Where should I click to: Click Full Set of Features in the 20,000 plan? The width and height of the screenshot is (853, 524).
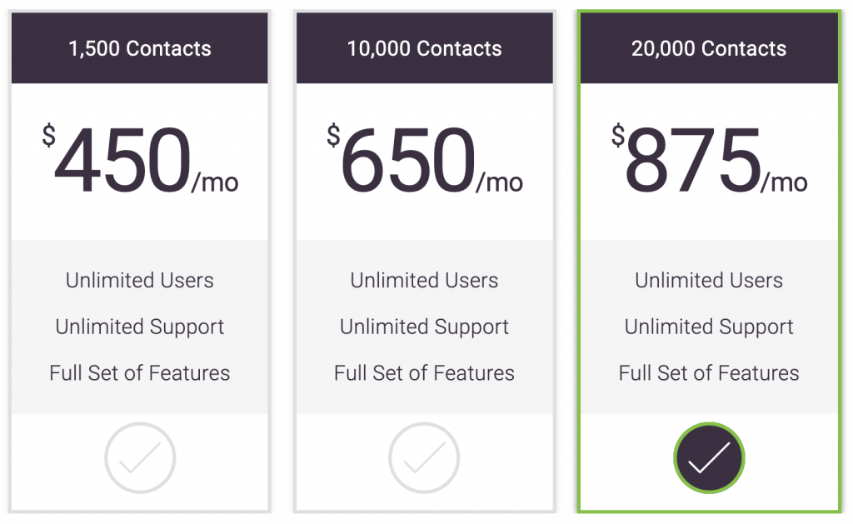point(709,372)
